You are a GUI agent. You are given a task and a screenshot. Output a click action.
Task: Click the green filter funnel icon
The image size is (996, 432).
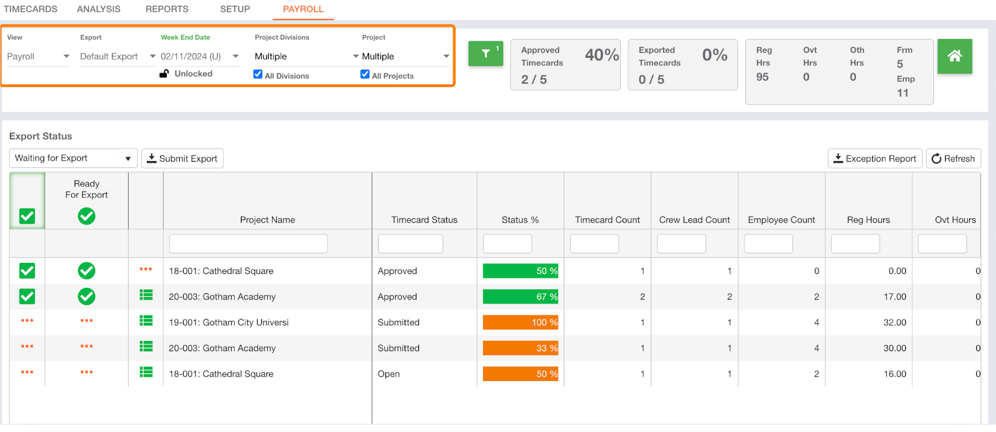coord(486,54)
